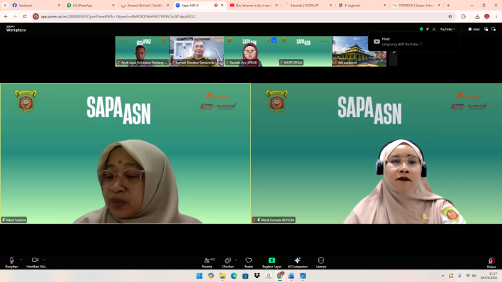This screenshot has width=502, height=282.
Task: Open the browser downloads icon
Action: pos(477,16)
